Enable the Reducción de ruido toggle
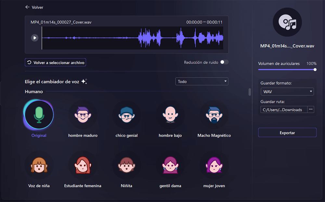325x202 pixels. click(x=224, y=62)
